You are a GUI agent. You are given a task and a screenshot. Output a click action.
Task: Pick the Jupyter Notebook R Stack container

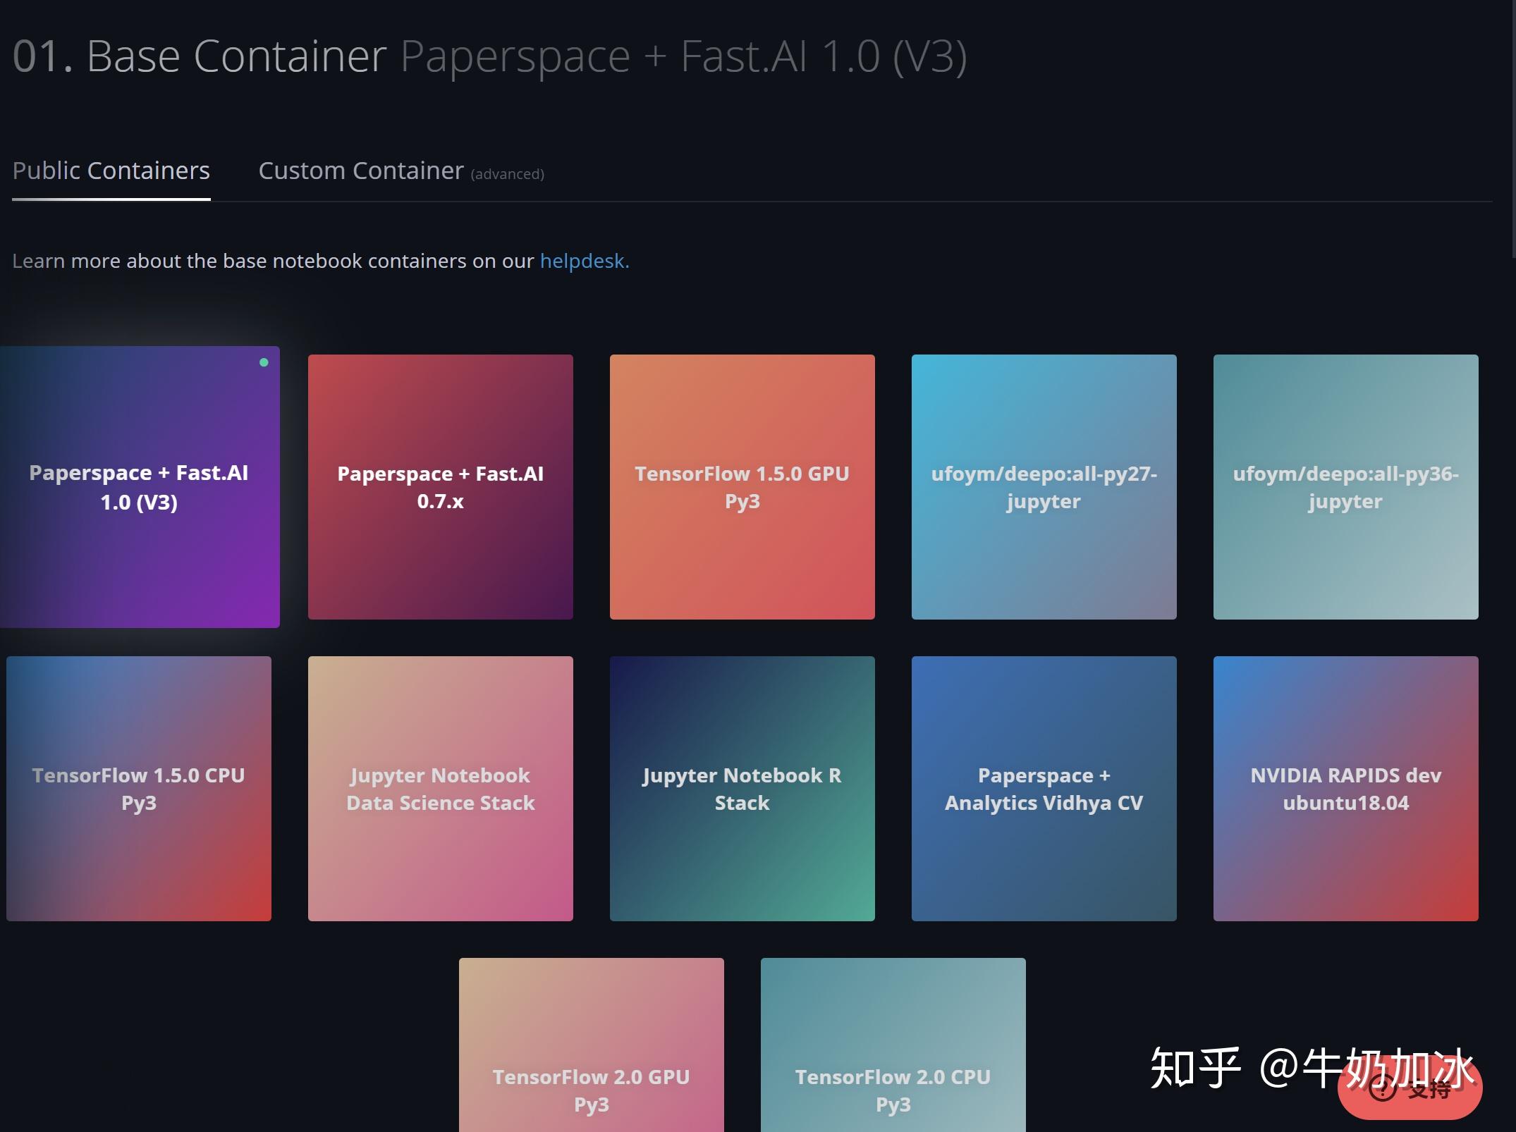(741, 788)
